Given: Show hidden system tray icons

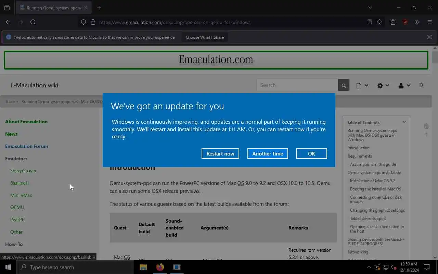Looking at the screenshot, I should tap(369, 267).
